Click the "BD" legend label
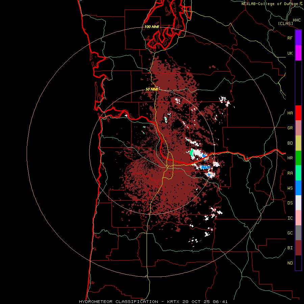 point(290,143)
